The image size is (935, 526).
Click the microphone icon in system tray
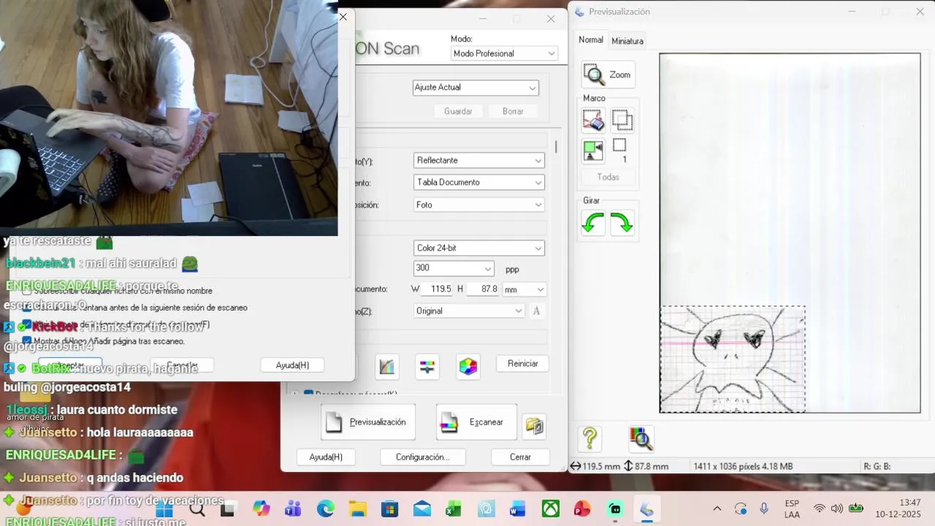pos(764,508)
